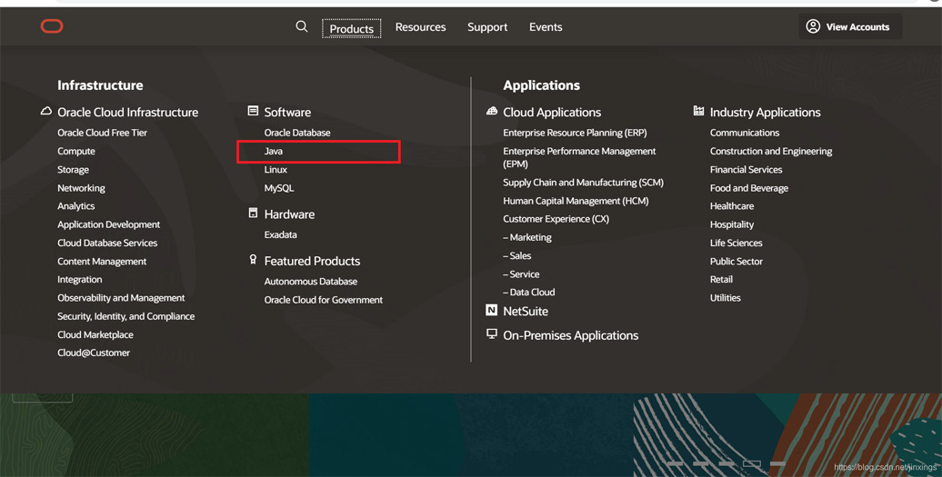The image size is (942, 477).
Task: Collapse the Products menu
Action: coord(351,29)
